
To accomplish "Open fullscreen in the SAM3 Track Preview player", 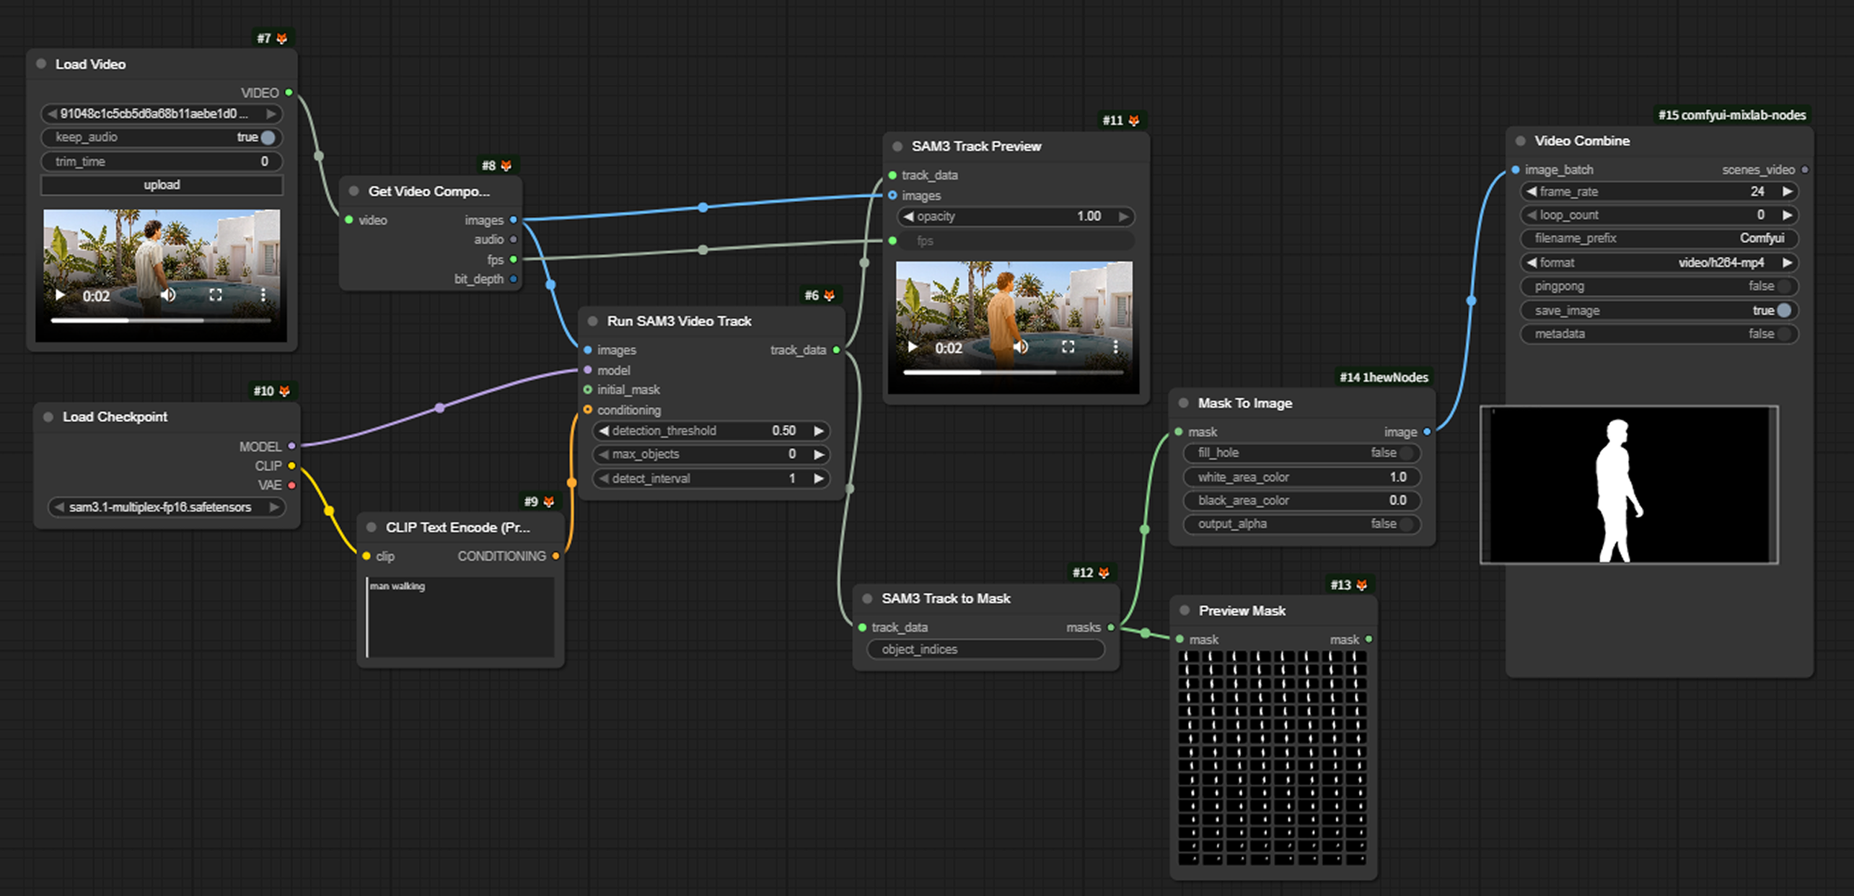I will click(x=1068, y=347).
